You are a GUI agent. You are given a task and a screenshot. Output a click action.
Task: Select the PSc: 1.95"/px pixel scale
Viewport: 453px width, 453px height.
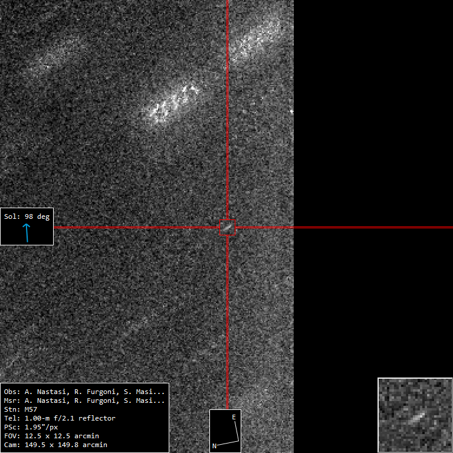point(31,427)
